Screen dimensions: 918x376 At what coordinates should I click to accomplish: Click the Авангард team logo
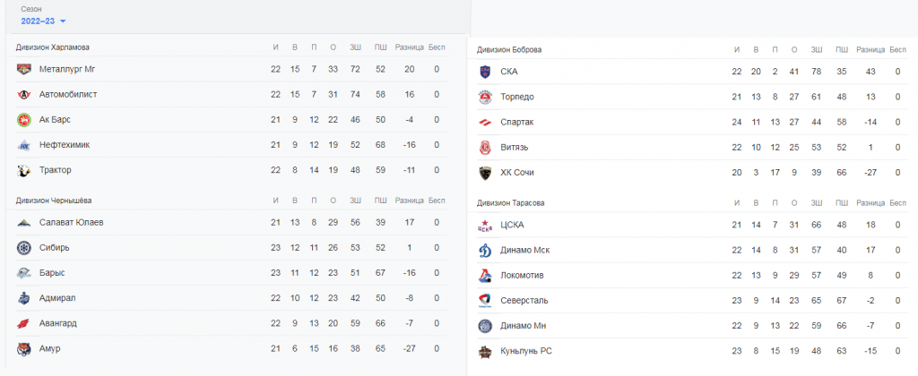click(x=24, y=323)
